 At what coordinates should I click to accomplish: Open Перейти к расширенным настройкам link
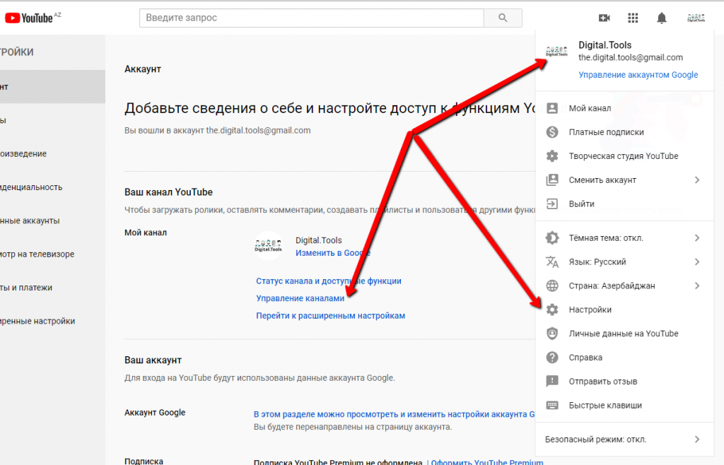click(x=331, y=315)
